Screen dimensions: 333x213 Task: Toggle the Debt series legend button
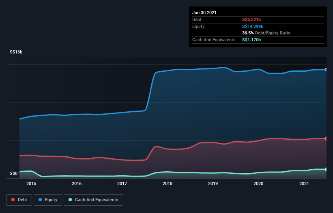[x=19, y=200]
